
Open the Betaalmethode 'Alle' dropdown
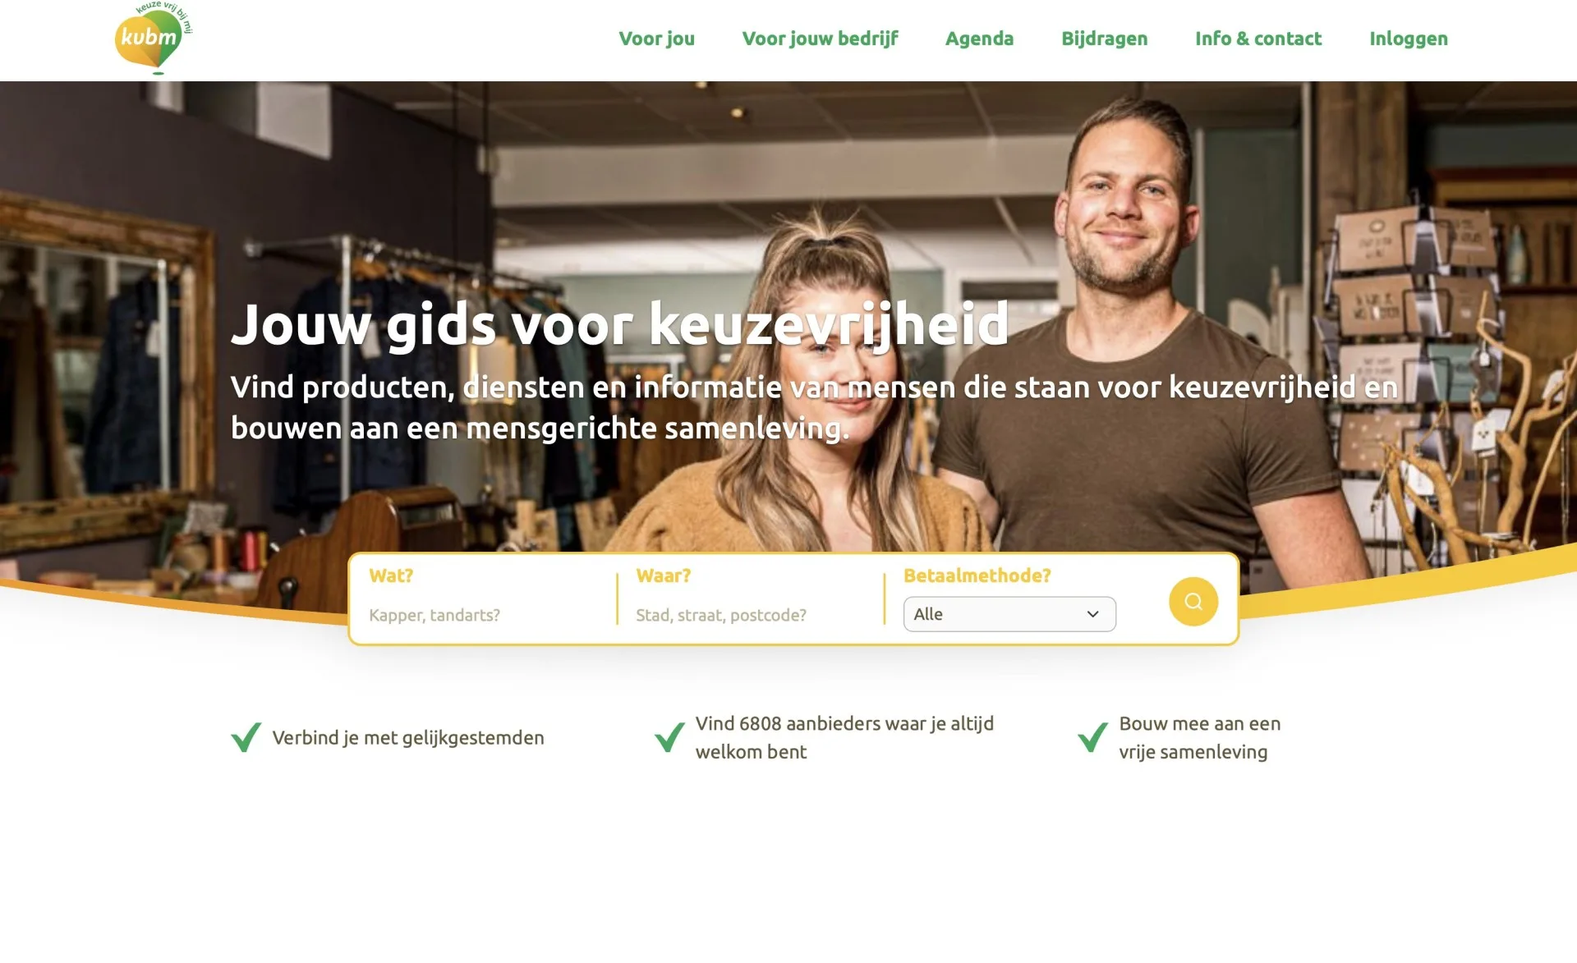point(1009,614)
